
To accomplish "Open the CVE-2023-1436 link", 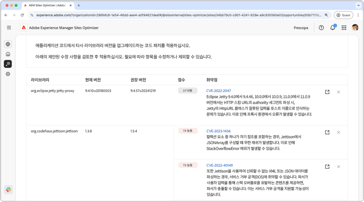I will (218, 131).
